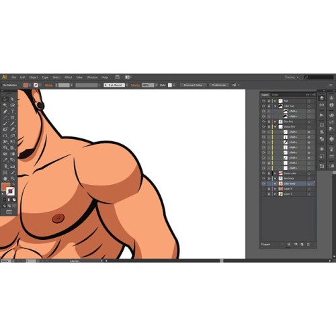Screen dimensions: 336x336
Task: Open the Type menu
Action: 45,77
